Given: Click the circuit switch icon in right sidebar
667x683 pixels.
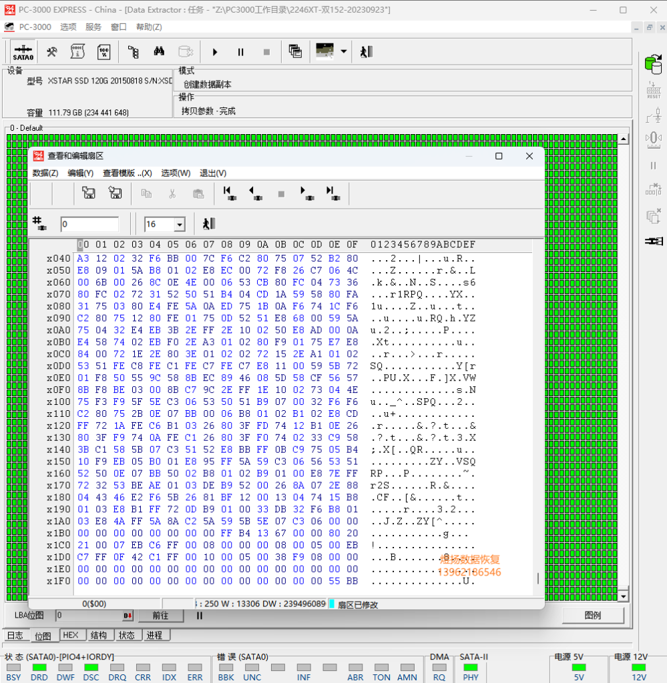Looking at the screenshot, I should point(654,115).
